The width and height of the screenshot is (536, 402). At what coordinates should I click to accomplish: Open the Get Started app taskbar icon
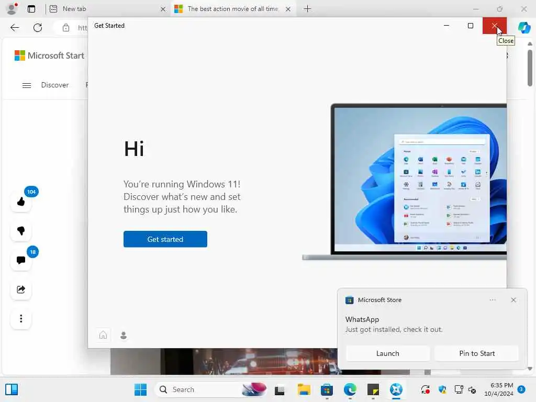tap(396, 389)
